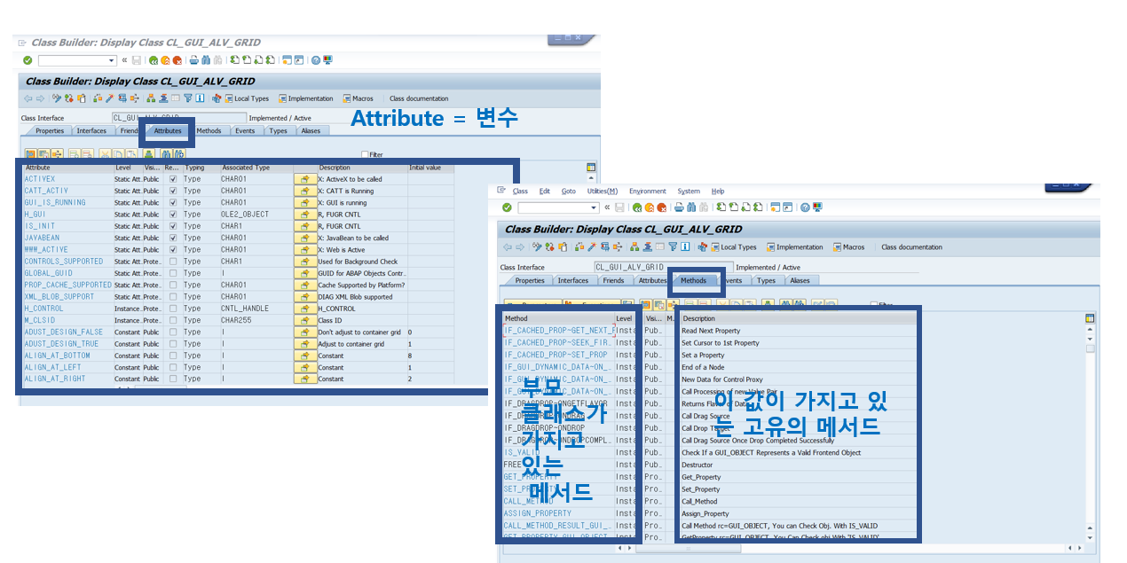Open IF_CACHED_PROP~SET_PROP method link

pos(556,355)
